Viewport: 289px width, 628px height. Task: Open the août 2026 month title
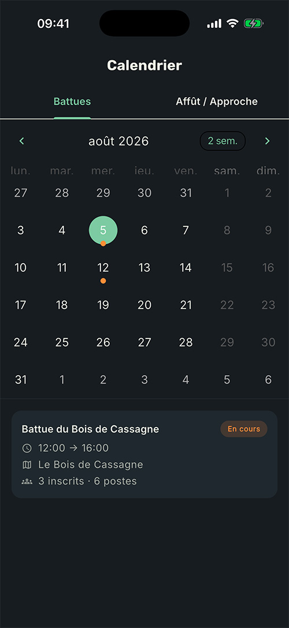[118, 141]
